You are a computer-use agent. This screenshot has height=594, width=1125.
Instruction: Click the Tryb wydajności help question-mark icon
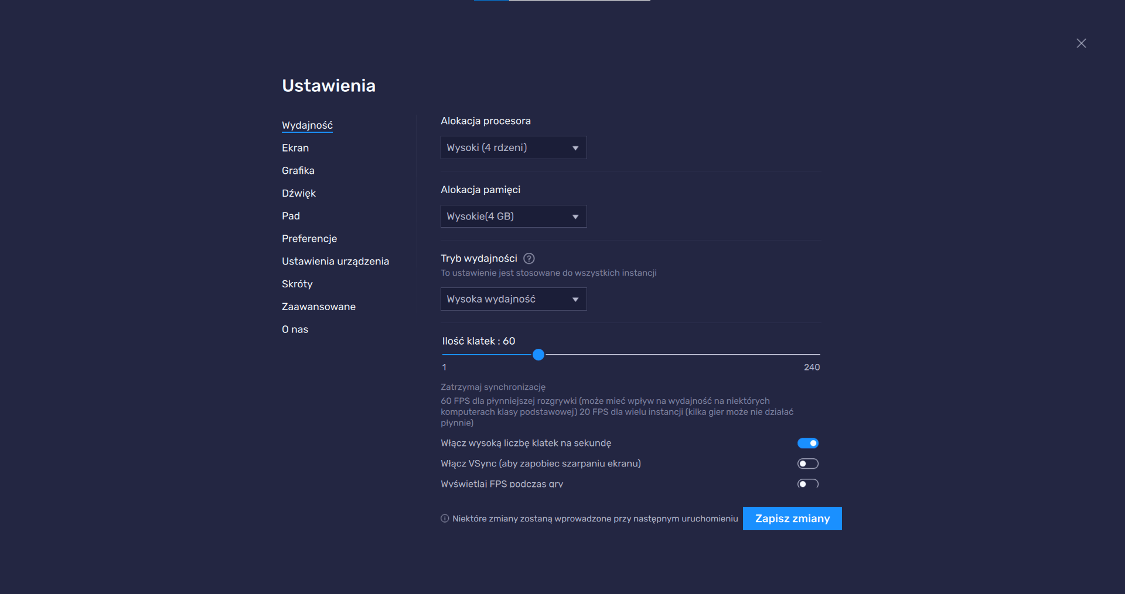pyautogui.click(x=529, y=259)
